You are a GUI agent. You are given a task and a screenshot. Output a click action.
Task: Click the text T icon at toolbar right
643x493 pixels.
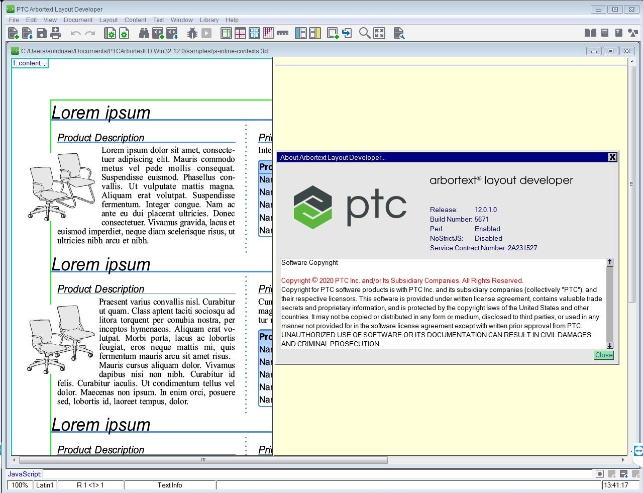618,33
